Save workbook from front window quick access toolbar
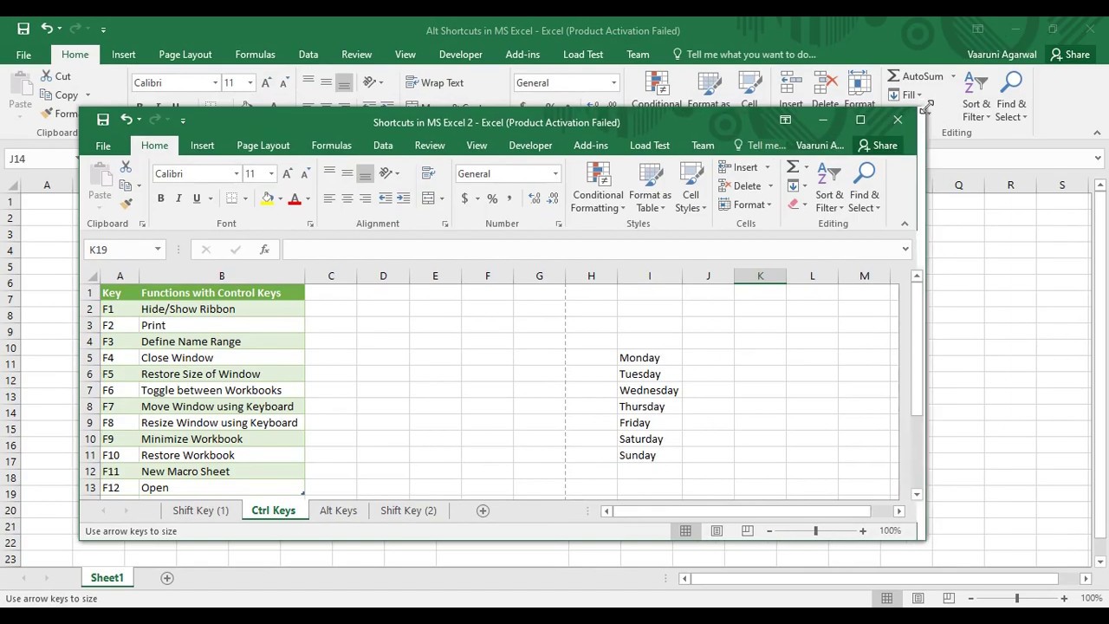The height and width of the screenshot is (624, 1109). tap(103, 120)
